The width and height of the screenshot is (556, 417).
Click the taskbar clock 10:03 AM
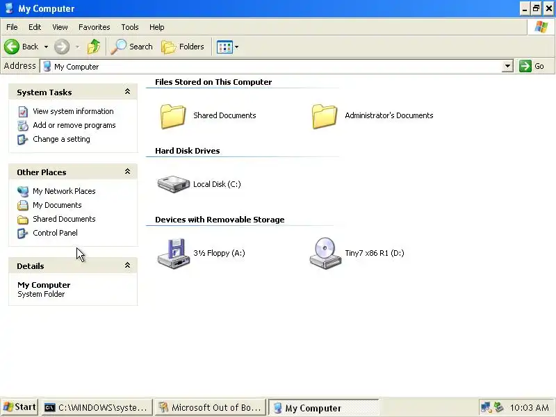pos(529,407)
